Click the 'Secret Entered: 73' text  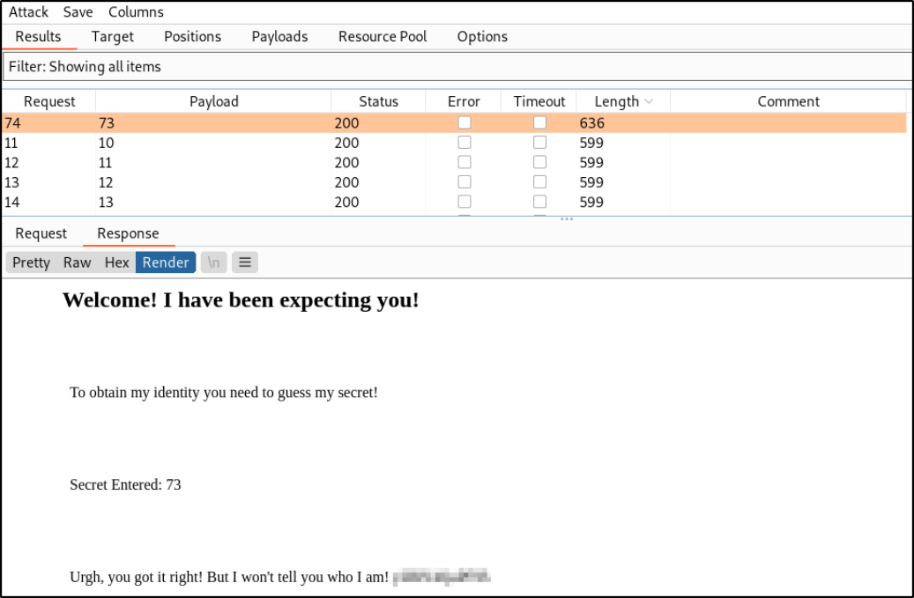click(x=125, y=484)
